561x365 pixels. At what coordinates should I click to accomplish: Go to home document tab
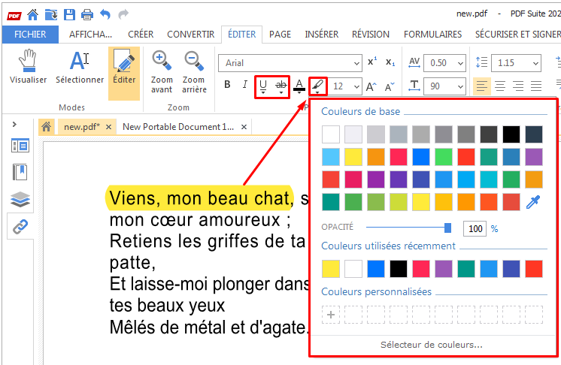pos(46,126)
